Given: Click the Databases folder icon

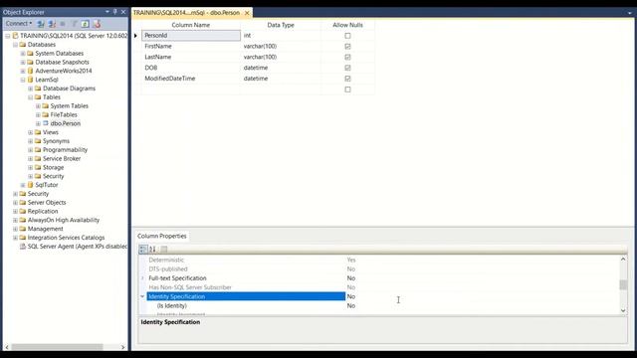Looking at the screenshot, I should [23, 45].
